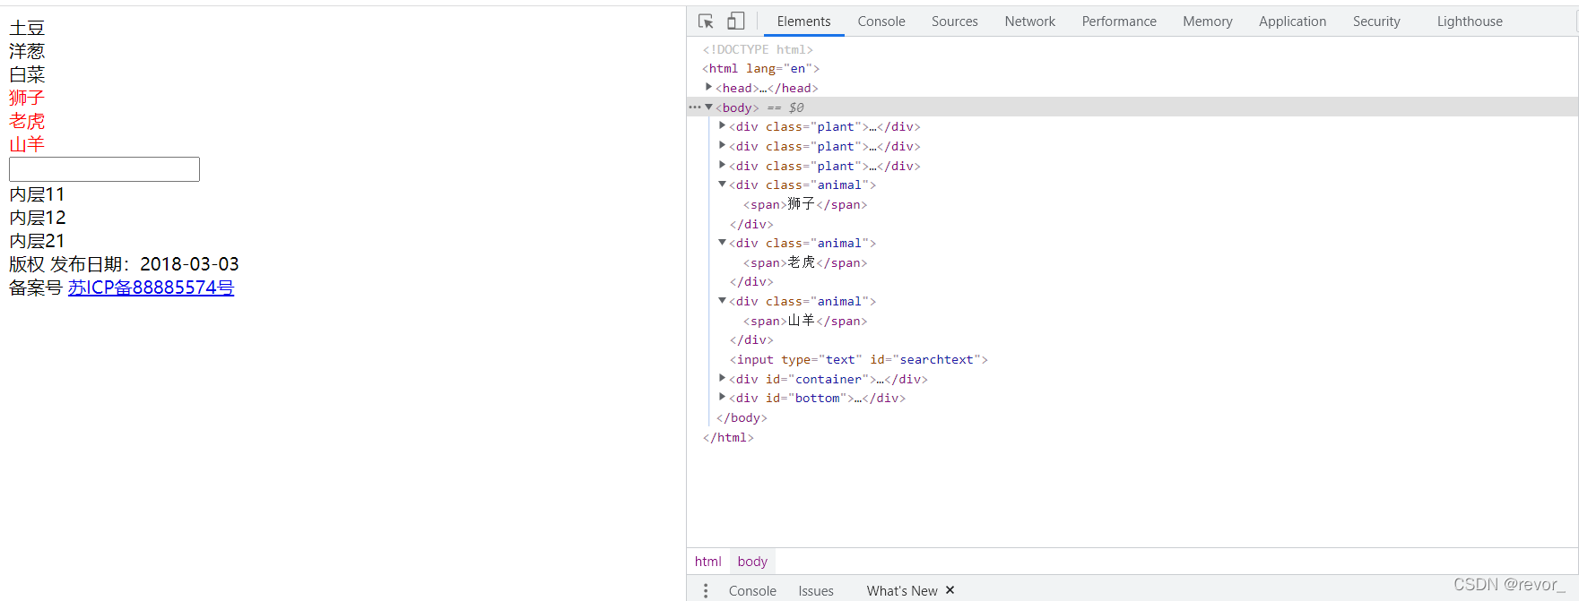
Task: Open the Memory tab
Action: [1207, 21]
